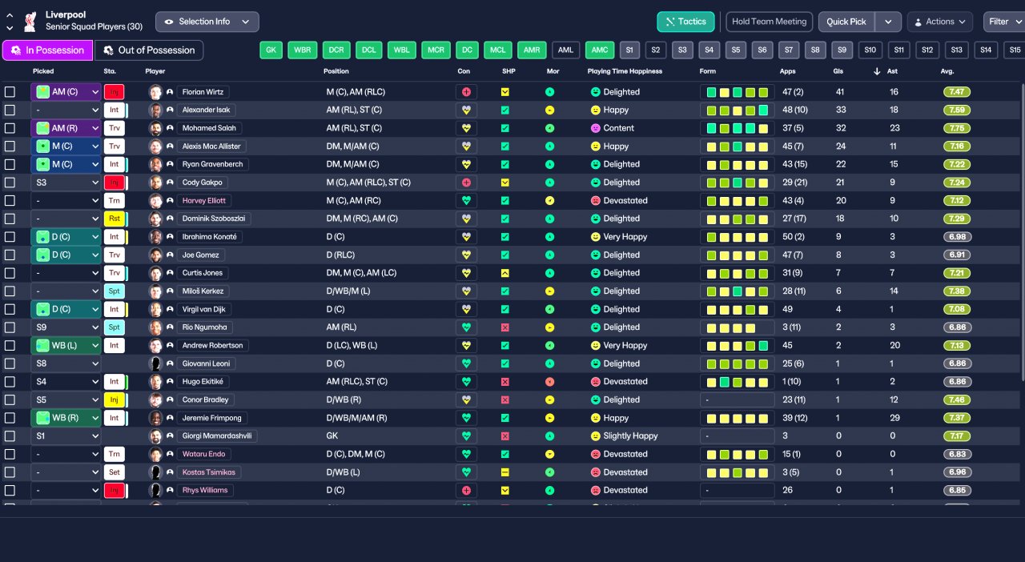Click Andrew Robertson's morale icon
Image resolution: width=1025 pixels, height=562 pixels.
pos(549,346)
